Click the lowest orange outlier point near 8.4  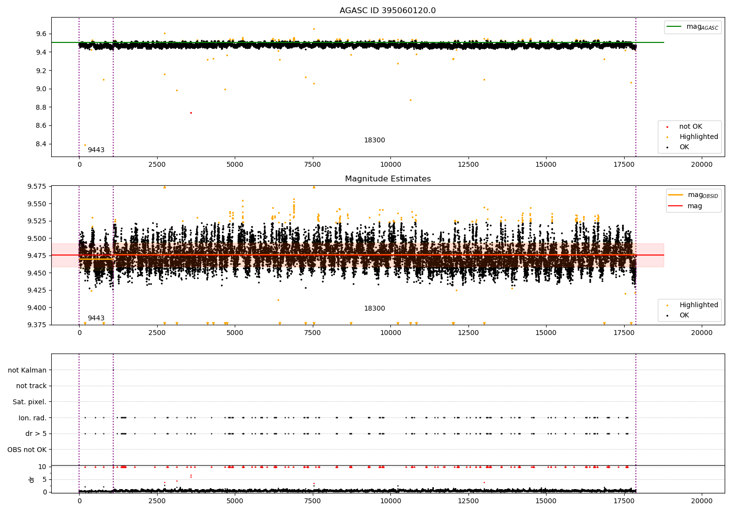click(x=85, y=145)
